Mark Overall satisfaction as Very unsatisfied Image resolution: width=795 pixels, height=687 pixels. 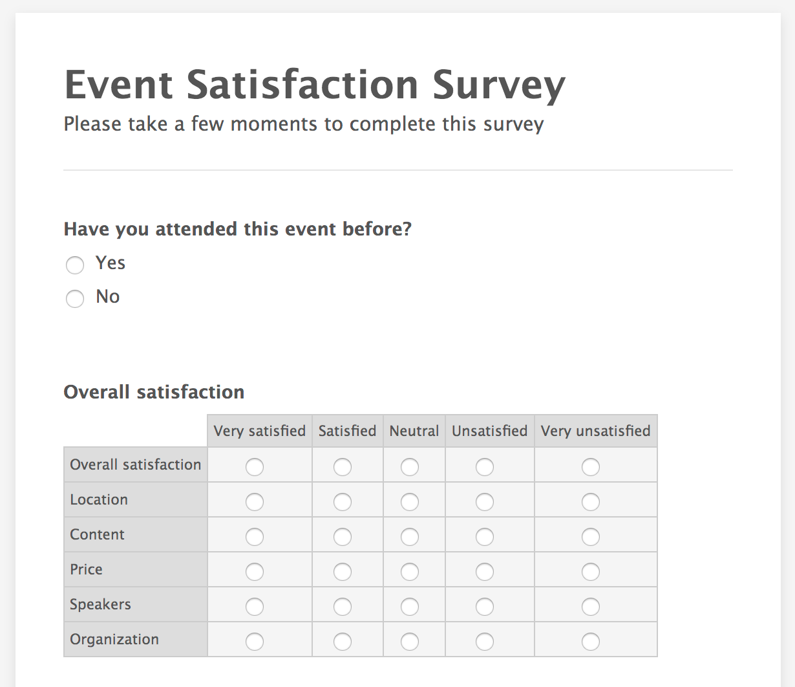pos(591,467)
